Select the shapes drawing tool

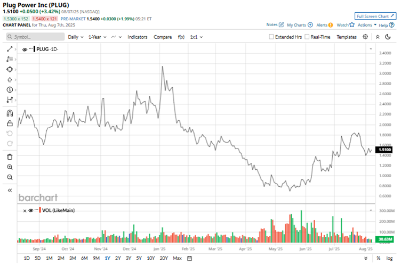[10, 69]
